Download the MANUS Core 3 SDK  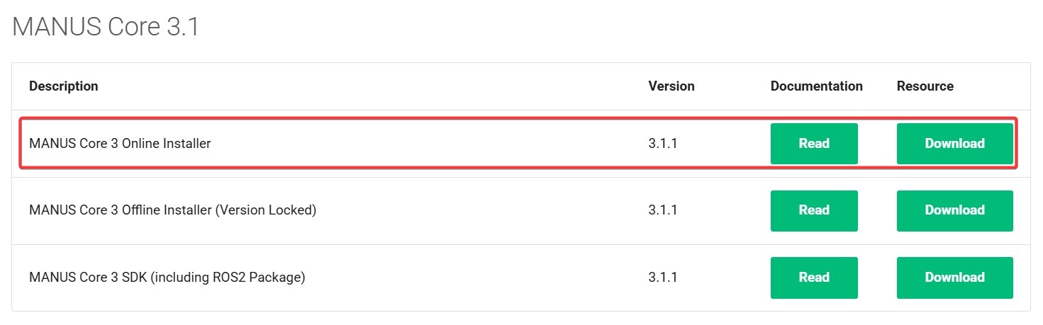point(954,278)
